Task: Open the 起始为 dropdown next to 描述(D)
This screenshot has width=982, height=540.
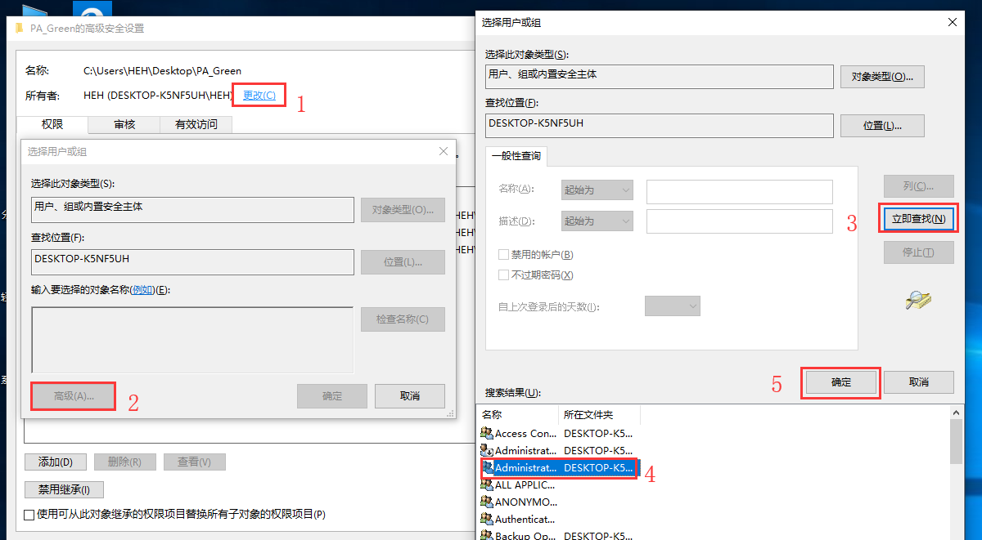Action: tap(597, 221)
